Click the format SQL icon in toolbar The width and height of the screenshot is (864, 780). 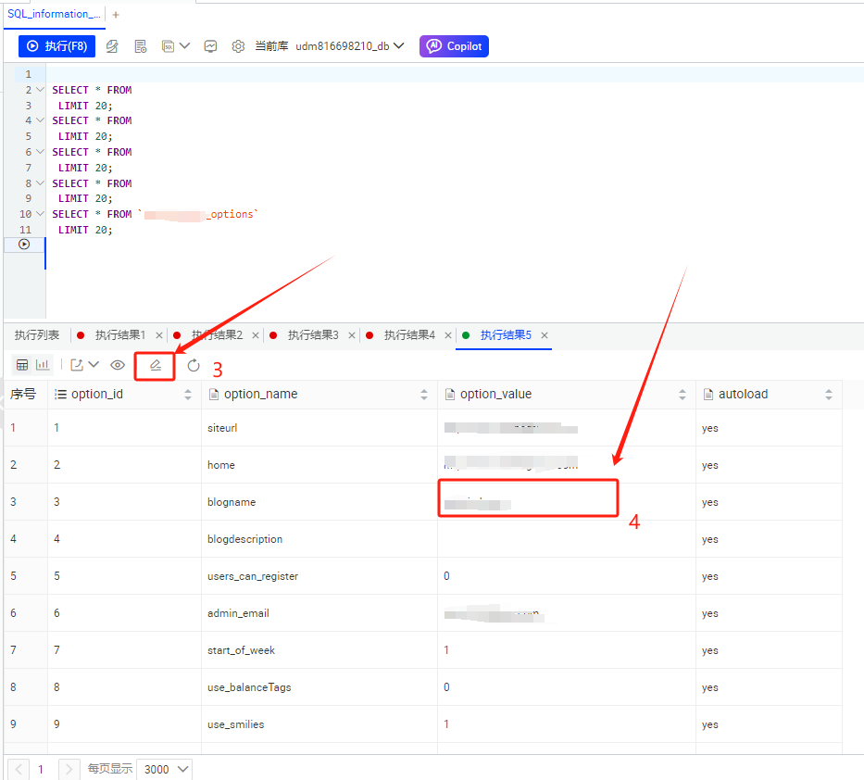tap(112, 46)
